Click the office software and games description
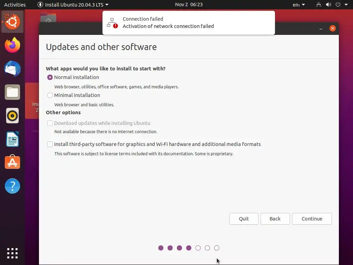The height and width of the screenshot is (265, 353). tap(117, 87)
